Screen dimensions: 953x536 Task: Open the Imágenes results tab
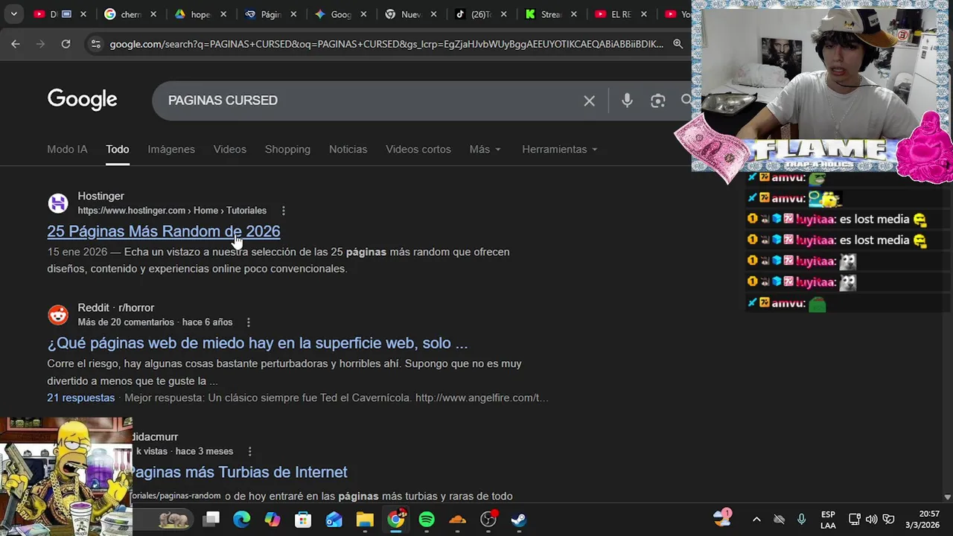[171, 149]
